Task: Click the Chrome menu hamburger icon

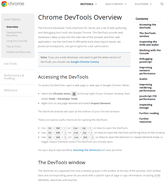Action: [74, 94]
